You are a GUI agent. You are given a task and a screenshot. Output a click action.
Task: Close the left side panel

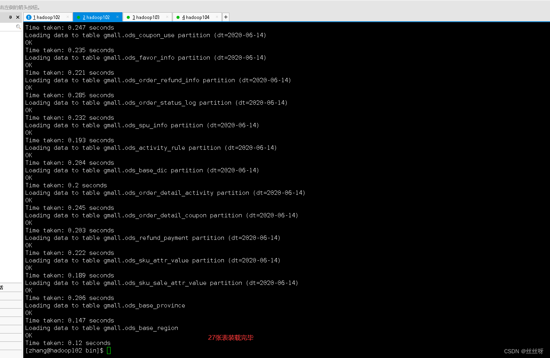[x=18, y=17]
